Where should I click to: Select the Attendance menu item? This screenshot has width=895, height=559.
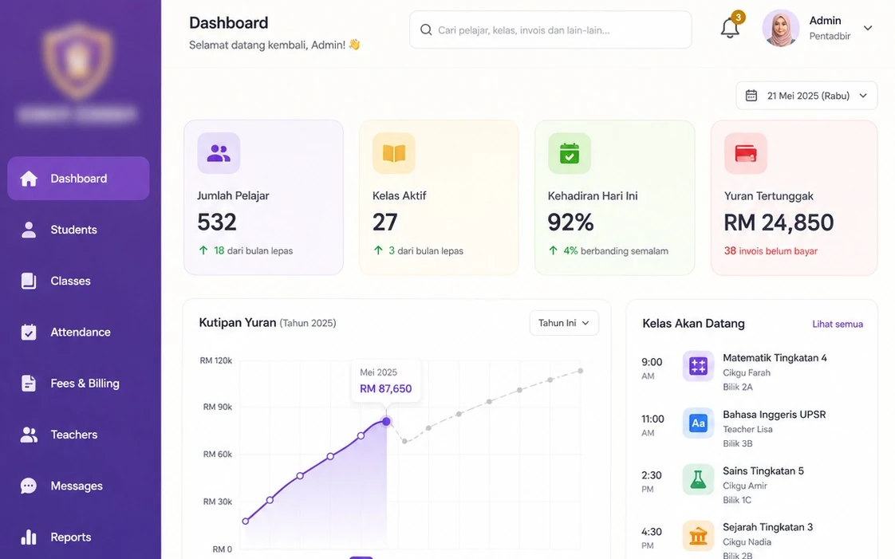(78, 332)
